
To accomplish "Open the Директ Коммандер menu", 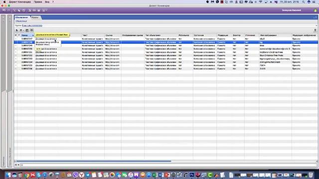I will click(20, 2).
